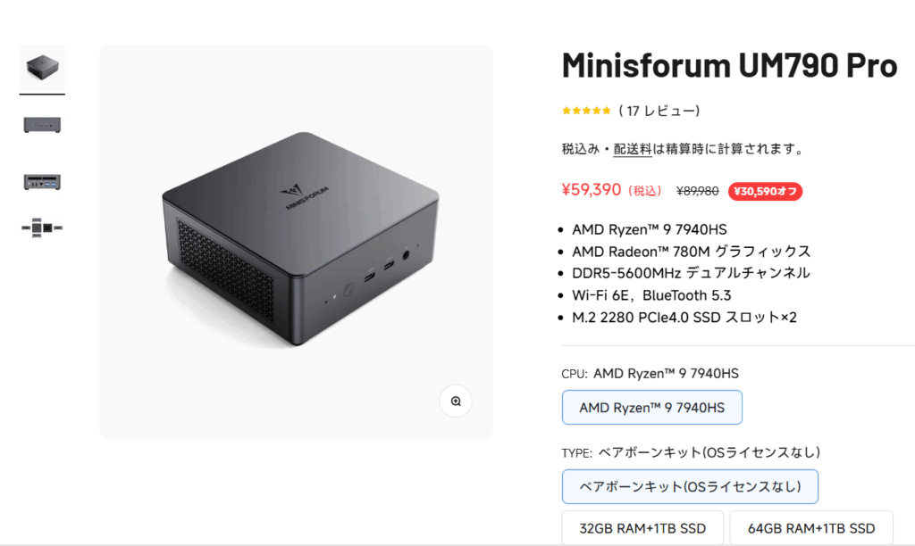Click the AMD Radeon 780M グラフィックス bullet
Image resolution: width=915 pixels, height=546 pixels.
click(691, 251)
